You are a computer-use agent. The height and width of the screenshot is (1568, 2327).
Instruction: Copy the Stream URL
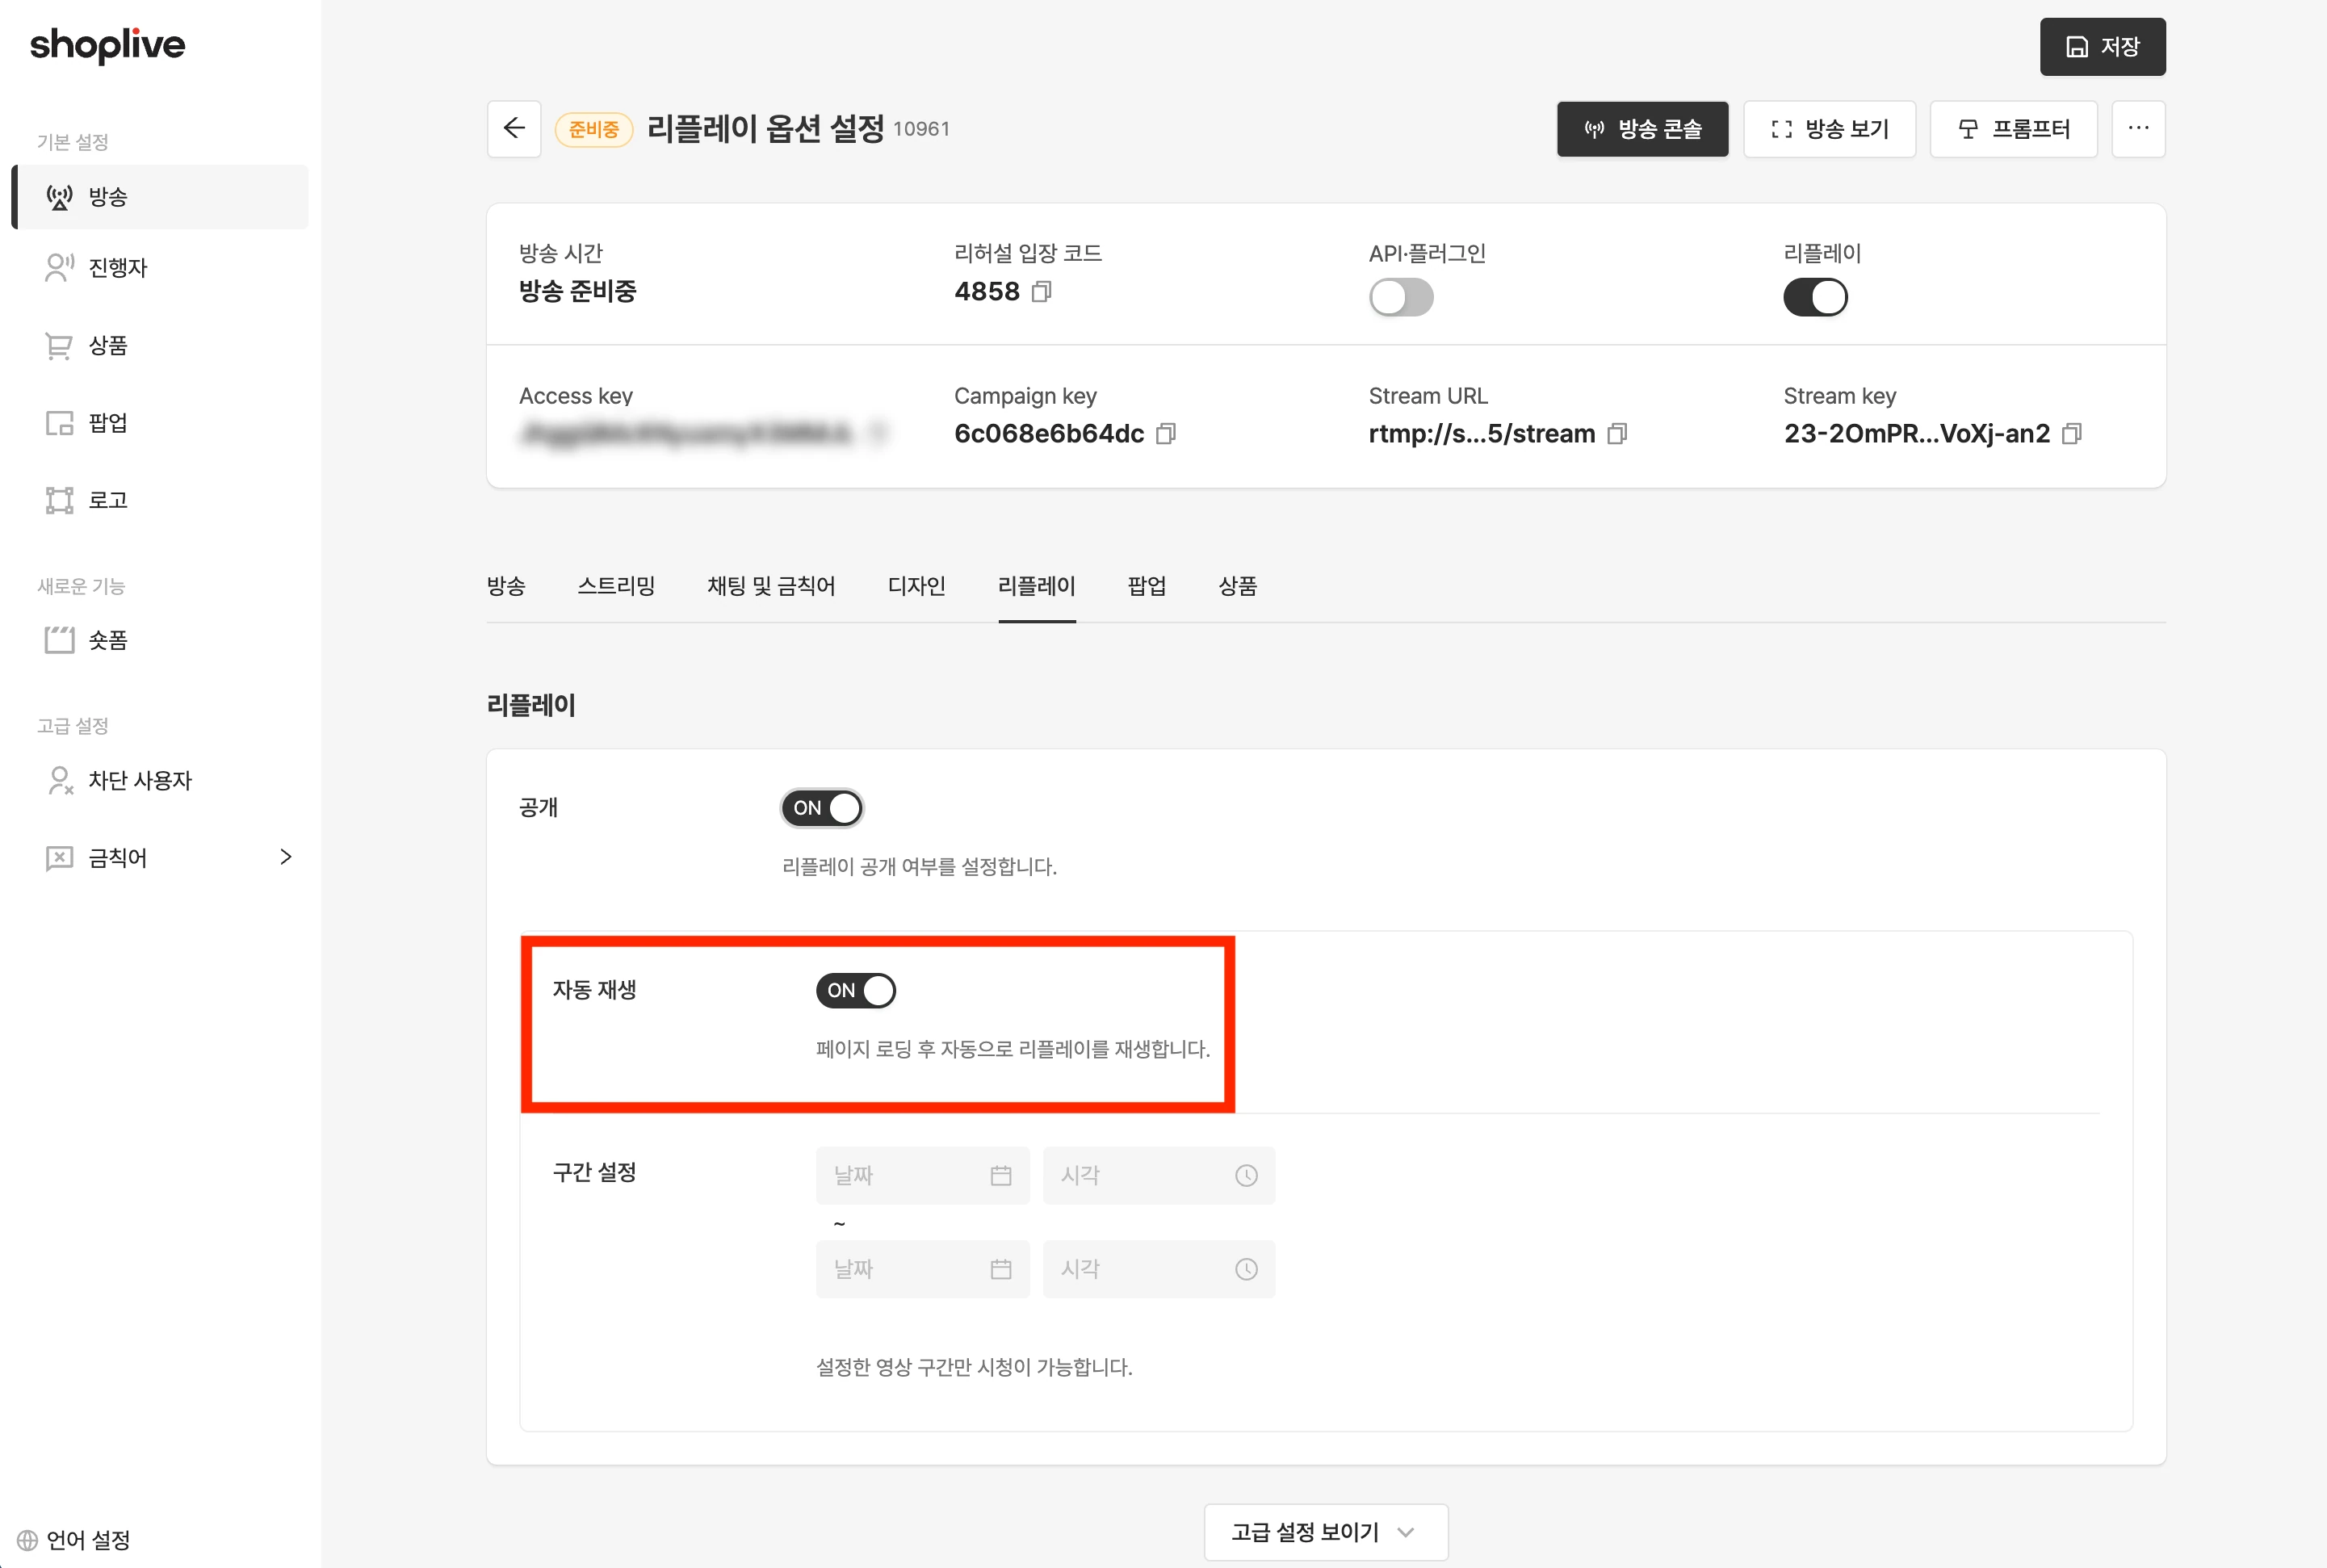pos(1617,433)
